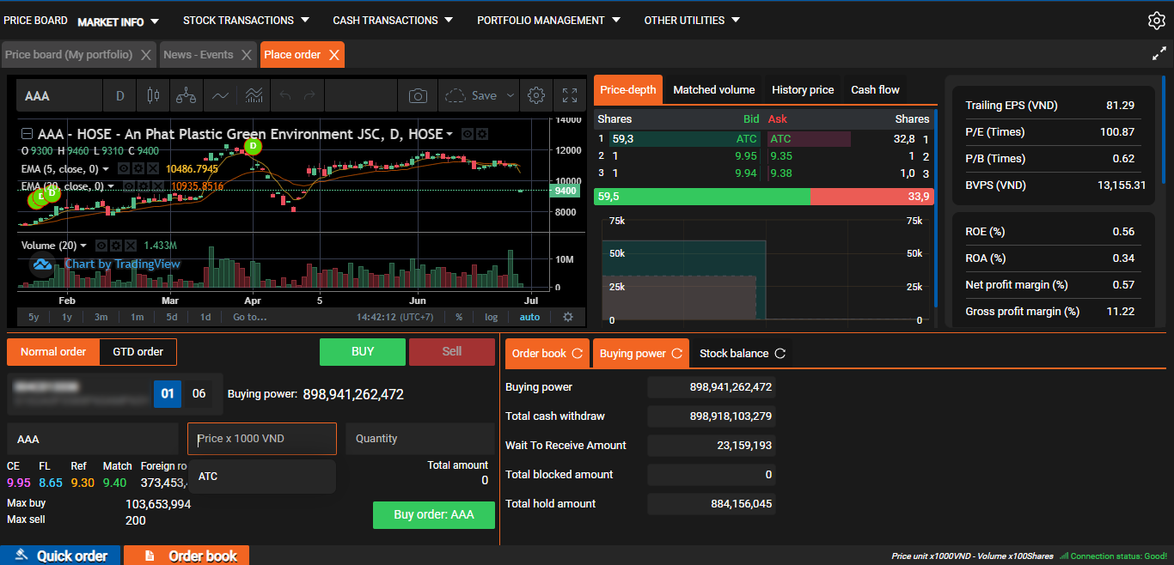Select the GTD order option
The width and height of the screenshot is (1174, 565).
point(138,351)
